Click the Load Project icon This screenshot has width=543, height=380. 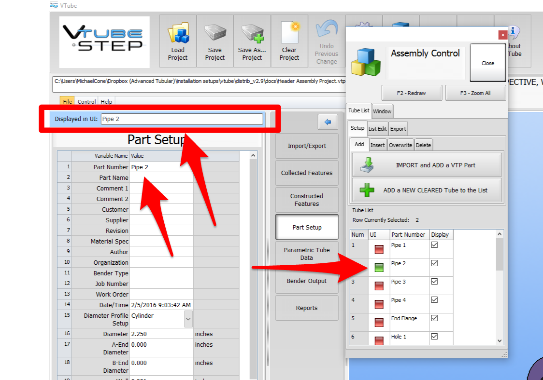pyautogui.click(x=177, y=41)
